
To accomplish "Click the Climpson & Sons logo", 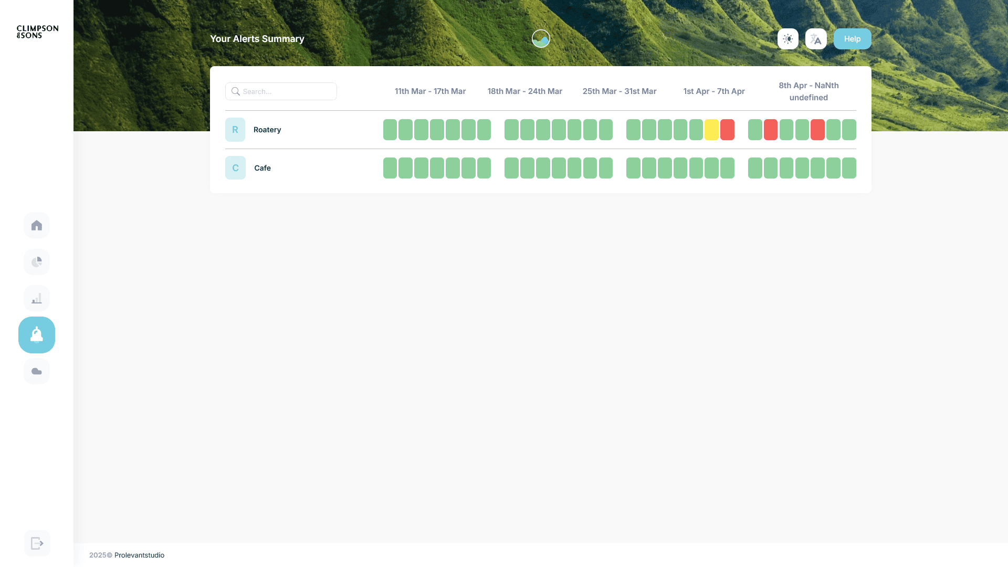I will click(37, 31).
